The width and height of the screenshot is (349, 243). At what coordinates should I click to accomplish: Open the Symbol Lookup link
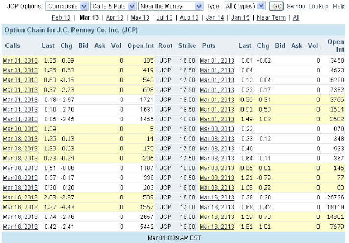(308, 6)
